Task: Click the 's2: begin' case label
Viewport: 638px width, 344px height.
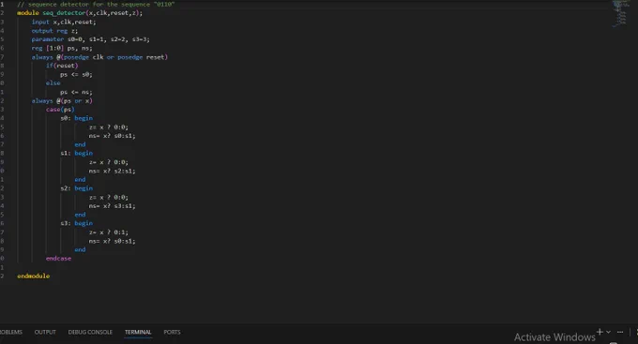Action: (77, 188)
